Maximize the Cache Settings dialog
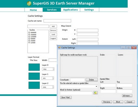138x107 pixels. (129, 48)
